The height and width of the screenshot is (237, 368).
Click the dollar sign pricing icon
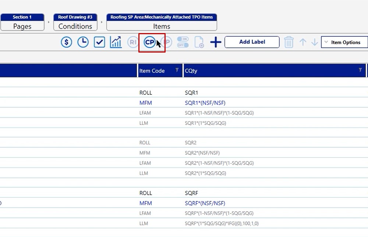tap(66, 42)
